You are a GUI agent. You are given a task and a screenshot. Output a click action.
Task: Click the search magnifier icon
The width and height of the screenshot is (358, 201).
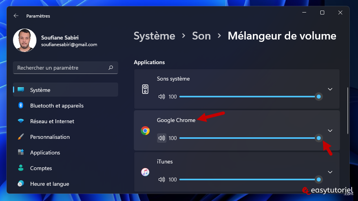tap(111, 68)
